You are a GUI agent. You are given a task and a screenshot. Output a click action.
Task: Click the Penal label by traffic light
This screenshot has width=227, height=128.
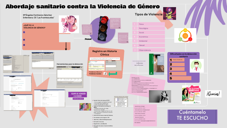point(88,39)
